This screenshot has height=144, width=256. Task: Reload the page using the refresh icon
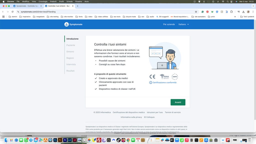[x=12, y=12]
